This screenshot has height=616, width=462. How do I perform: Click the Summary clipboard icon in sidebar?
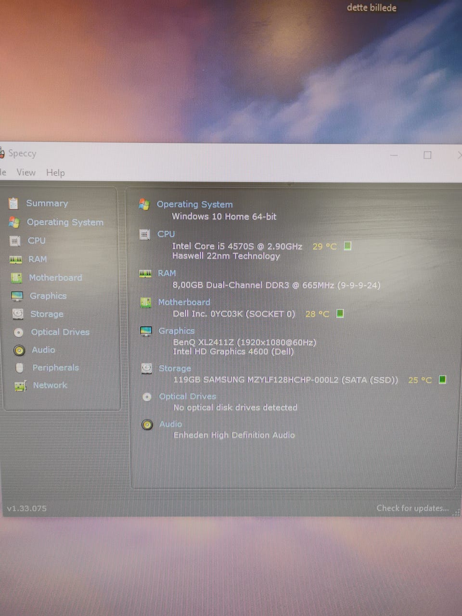tap(13, 204)
